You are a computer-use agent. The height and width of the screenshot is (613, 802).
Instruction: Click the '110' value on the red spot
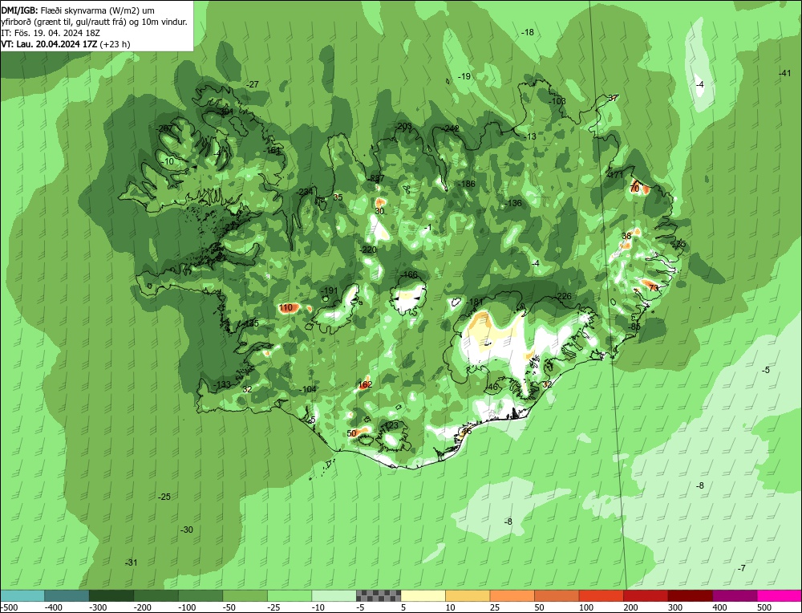click(286, 307)
